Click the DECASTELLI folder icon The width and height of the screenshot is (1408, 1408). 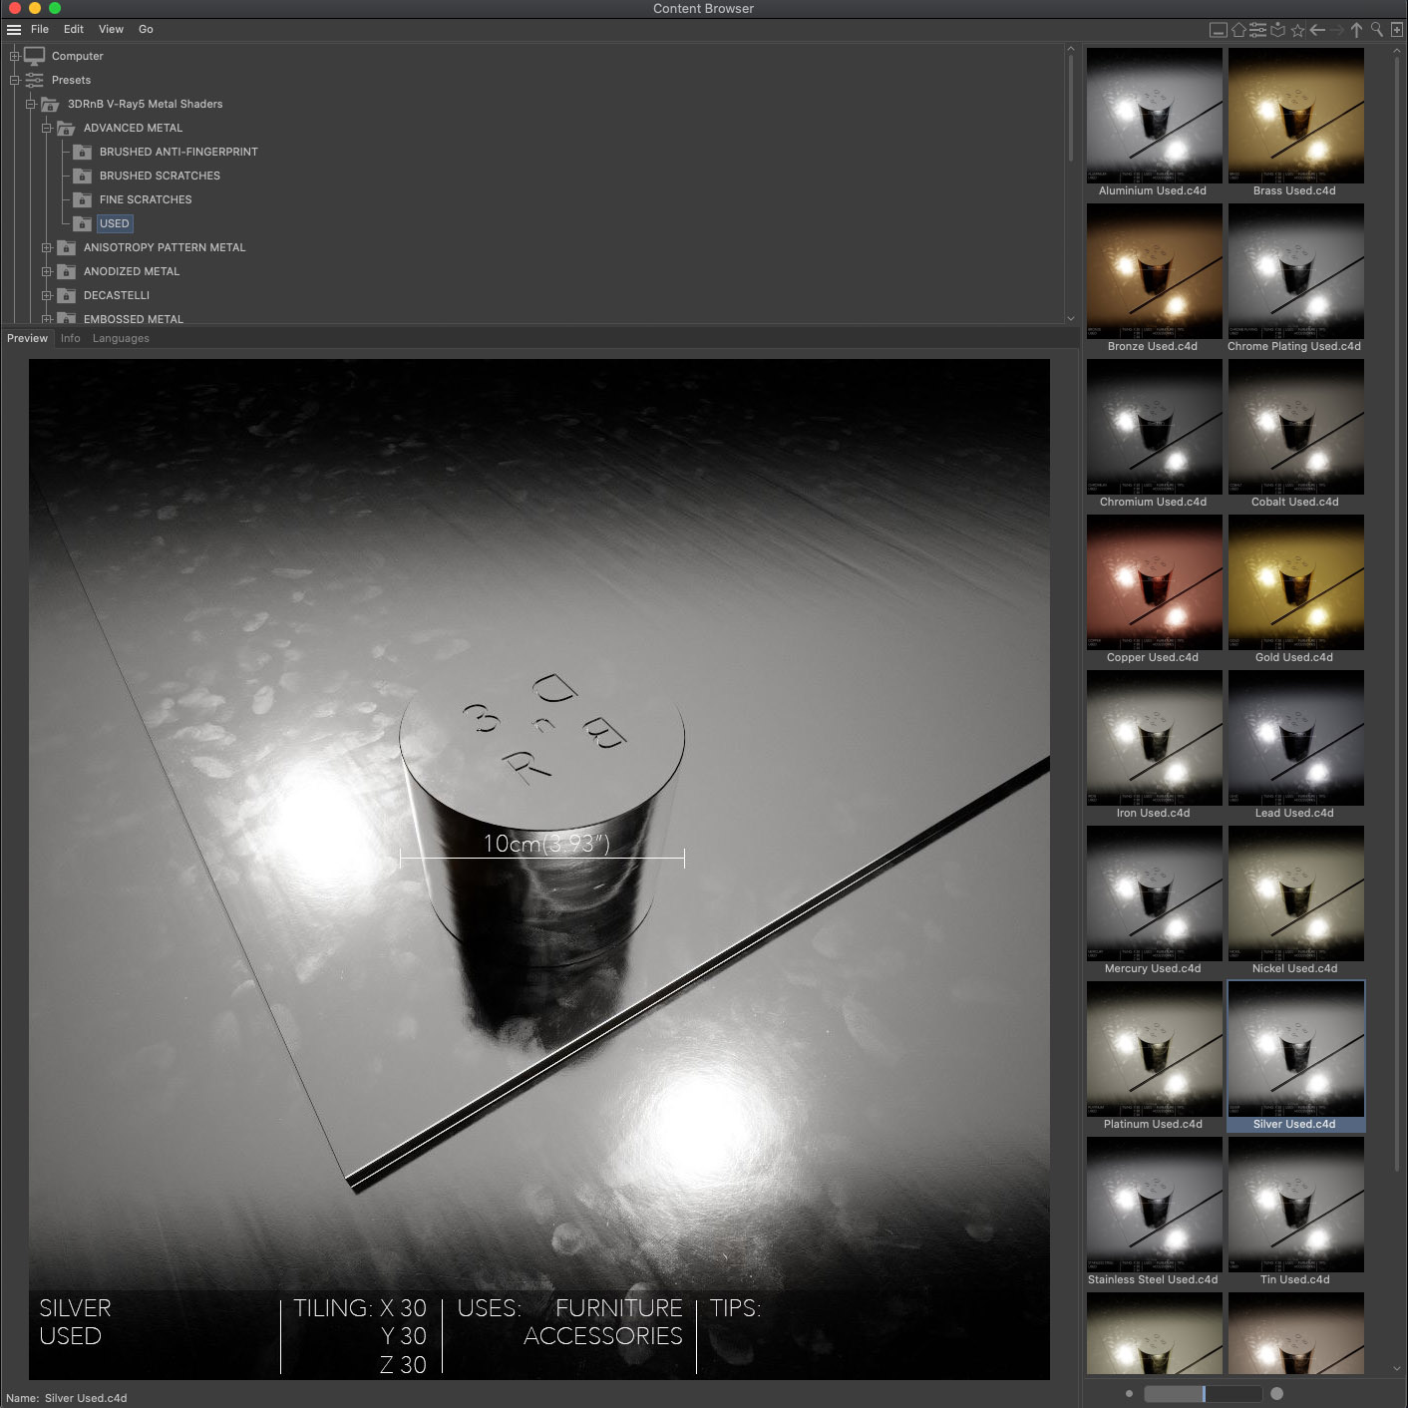pos(66,295)
